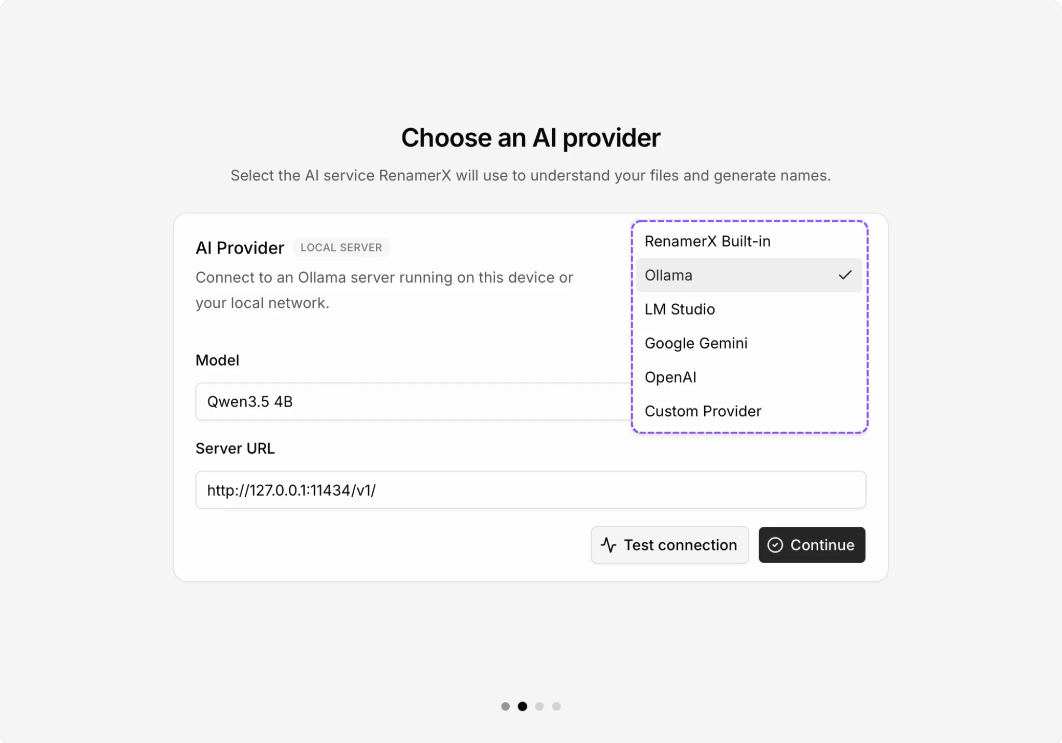
Task: Select the Ollama provider option
Action: point(749,275)
